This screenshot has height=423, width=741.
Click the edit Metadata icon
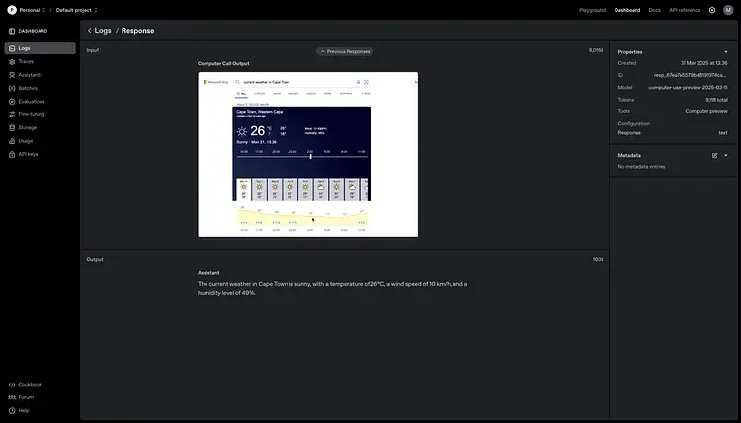click(x=714, y=155)
